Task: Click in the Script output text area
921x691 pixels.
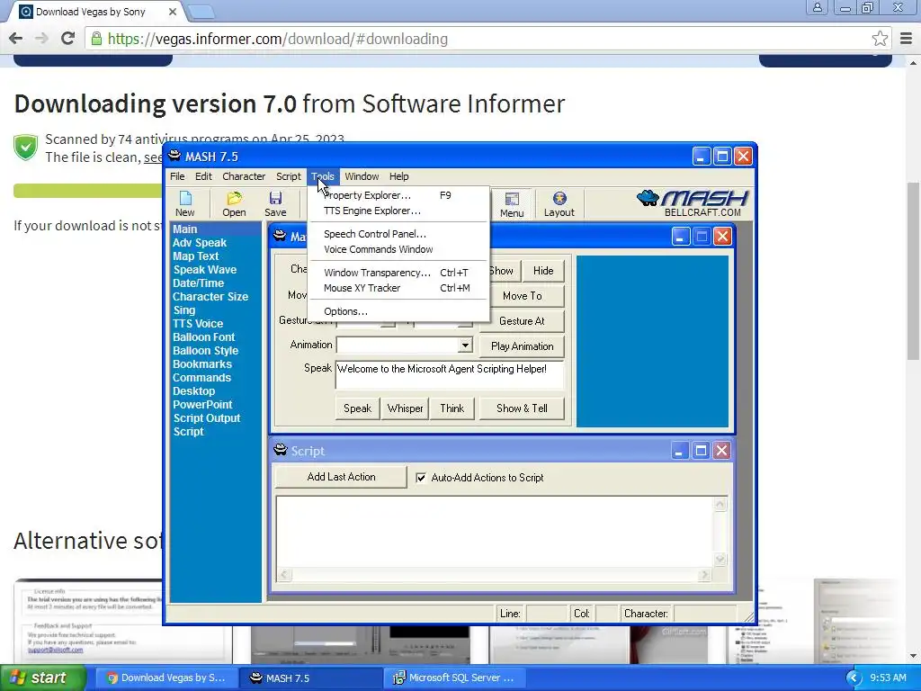Action: (496, 532)
